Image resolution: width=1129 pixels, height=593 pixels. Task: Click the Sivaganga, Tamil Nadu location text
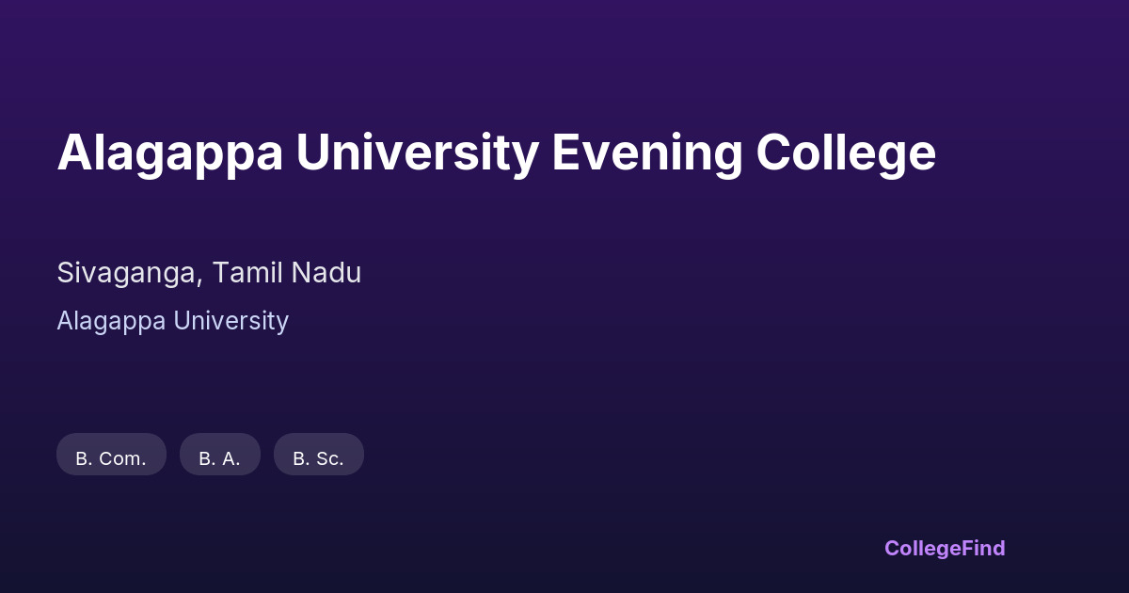click(209, 273)
